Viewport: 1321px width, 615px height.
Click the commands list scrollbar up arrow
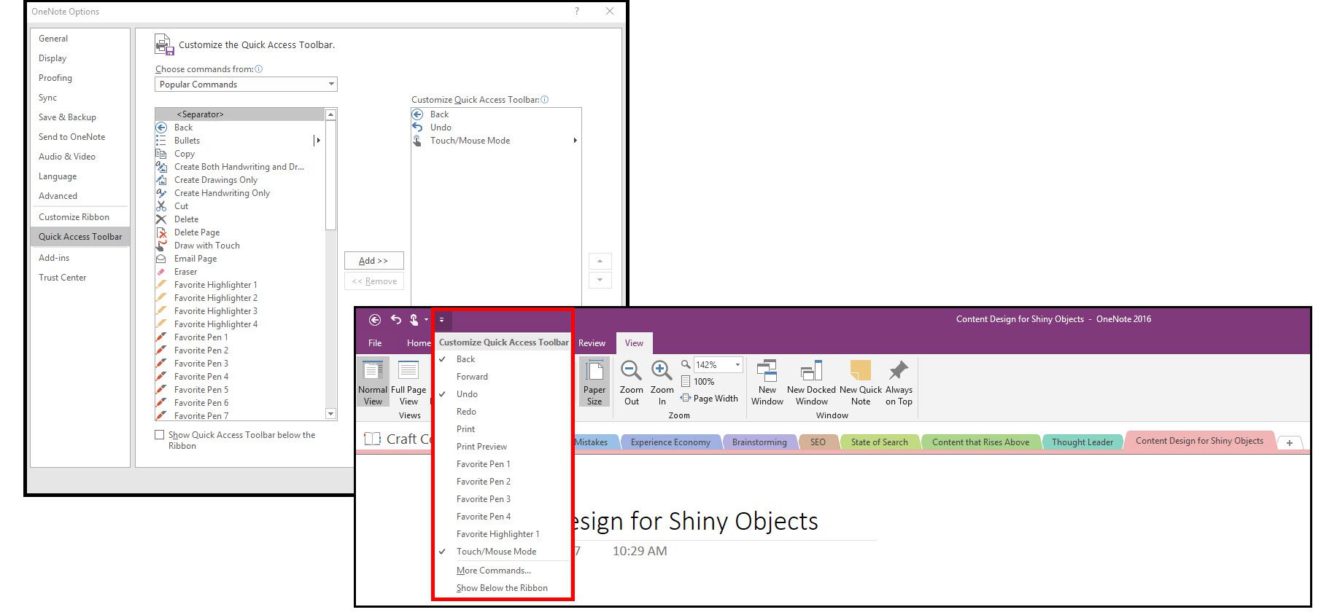click(330, 114)
